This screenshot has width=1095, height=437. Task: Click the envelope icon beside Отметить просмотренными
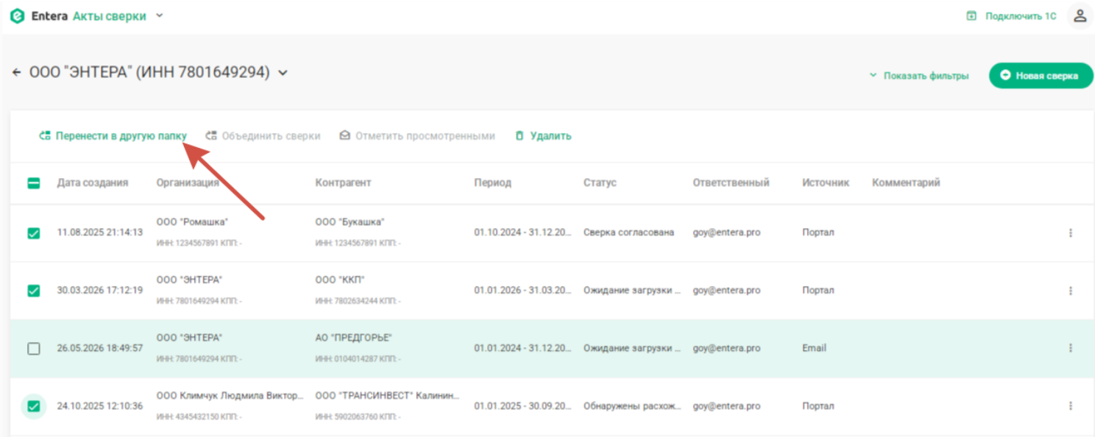(x=344, y=136)
